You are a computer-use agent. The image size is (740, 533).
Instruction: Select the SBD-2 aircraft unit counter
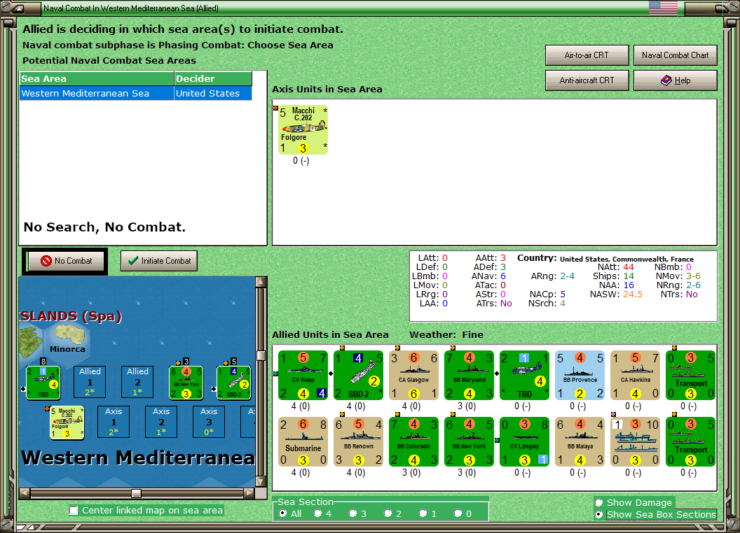[x=358, y=375]
